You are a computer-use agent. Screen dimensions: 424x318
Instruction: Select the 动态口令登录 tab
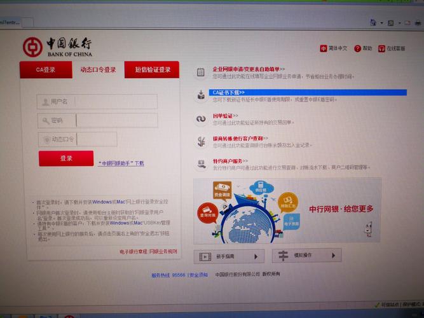click(98, 70)
